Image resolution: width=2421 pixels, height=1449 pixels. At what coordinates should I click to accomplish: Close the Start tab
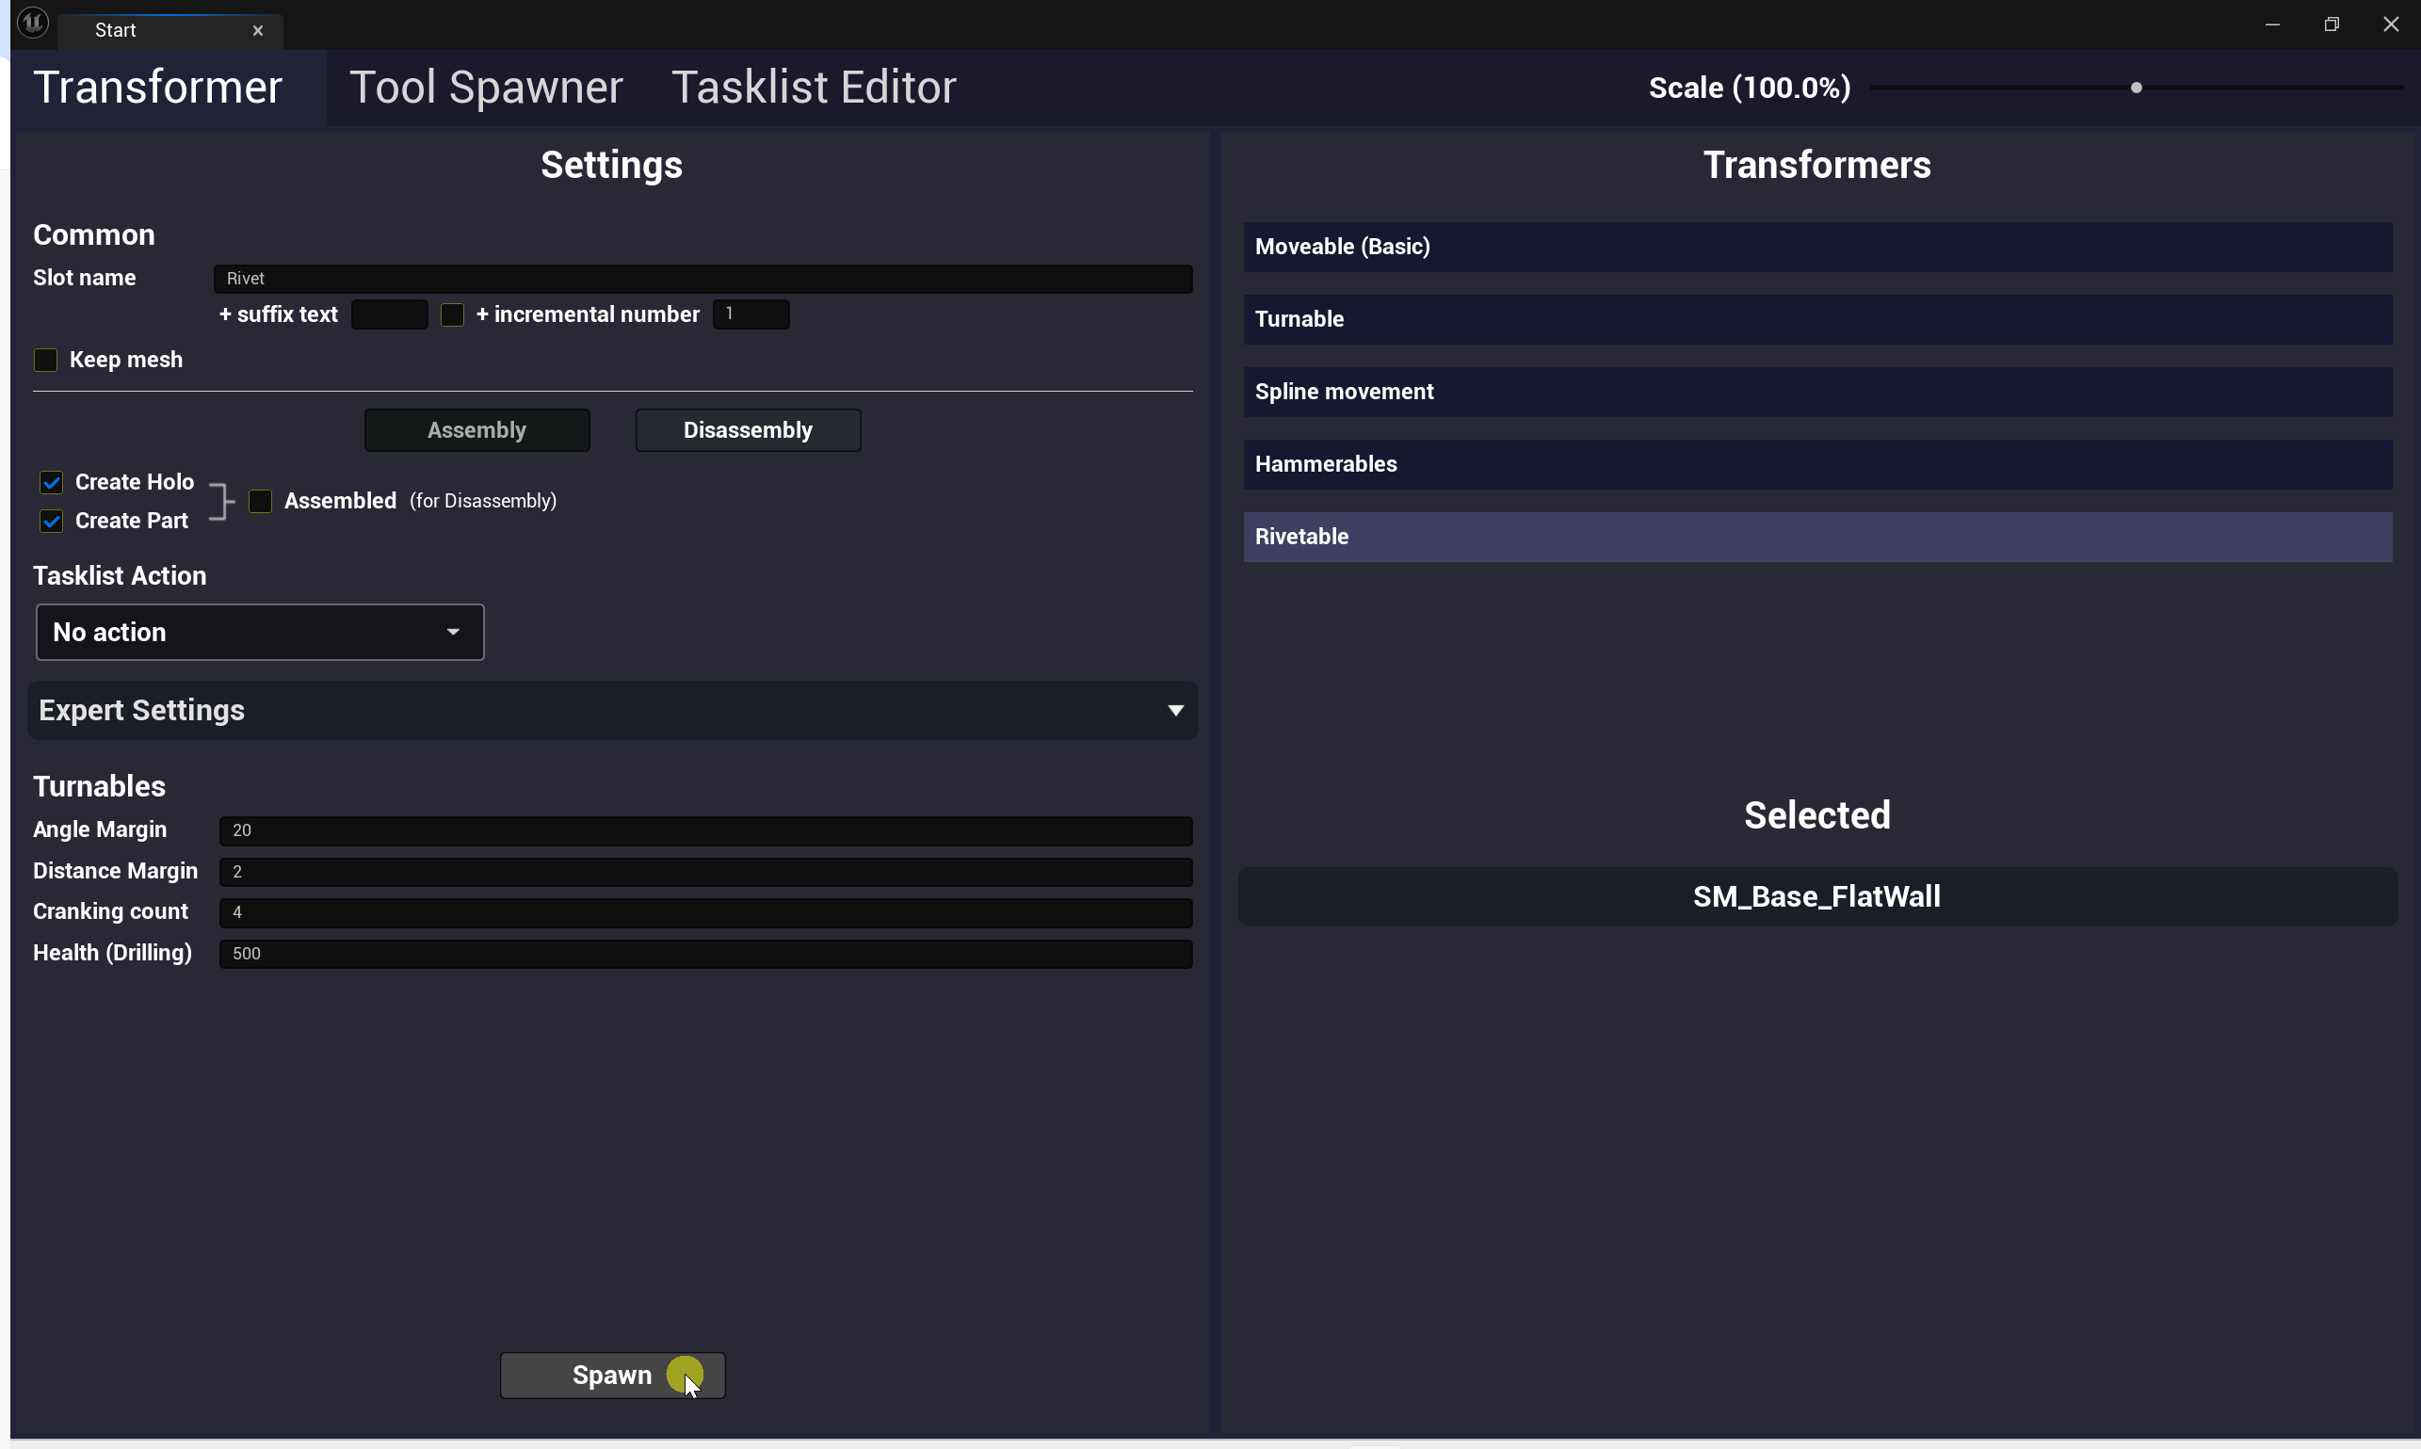coord(258,30)
